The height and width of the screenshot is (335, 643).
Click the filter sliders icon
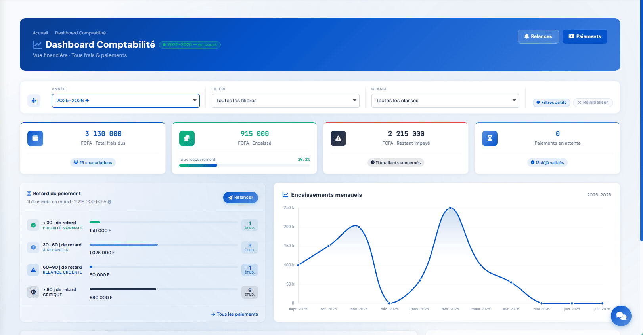point(34,101)
